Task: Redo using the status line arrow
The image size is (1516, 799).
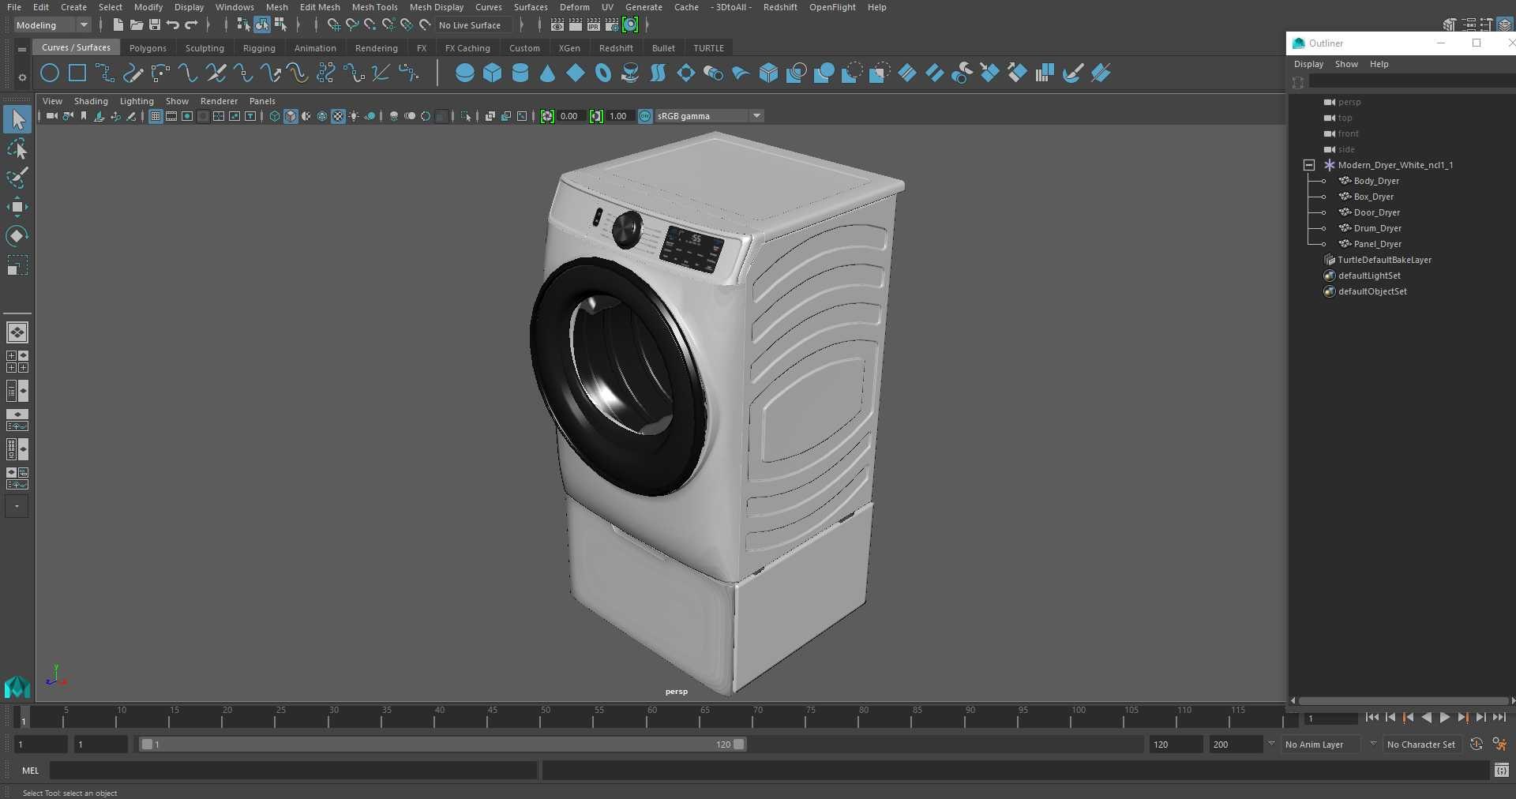Action: coord(192,25)
